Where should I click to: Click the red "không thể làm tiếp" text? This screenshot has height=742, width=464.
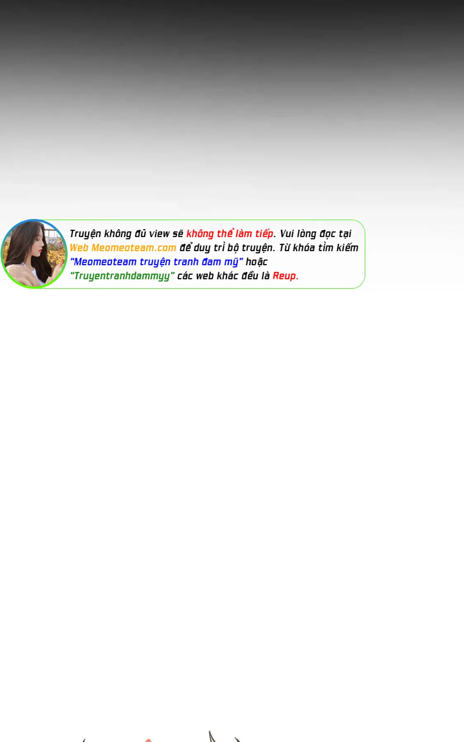click(x=230, y=234)
